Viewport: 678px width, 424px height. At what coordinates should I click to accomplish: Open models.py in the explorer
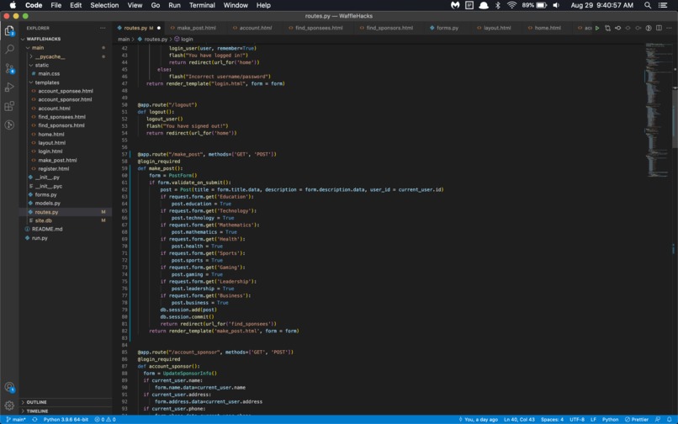[48, 204]
